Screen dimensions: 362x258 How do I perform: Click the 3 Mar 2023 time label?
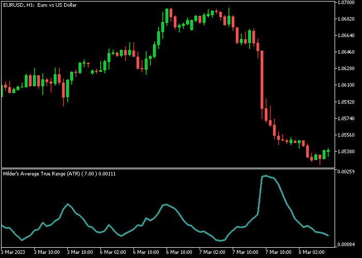(x=13, y=252)
